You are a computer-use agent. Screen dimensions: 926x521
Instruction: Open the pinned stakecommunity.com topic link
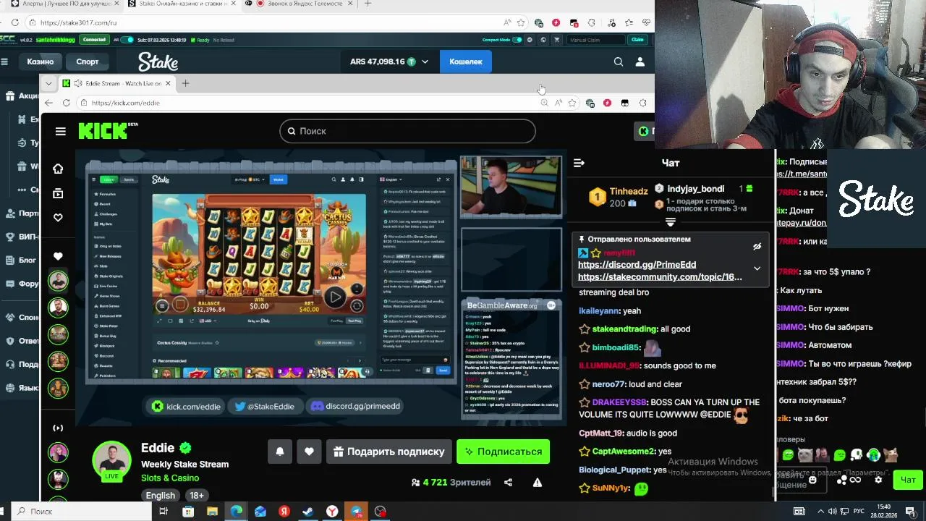tap(660, 277)
